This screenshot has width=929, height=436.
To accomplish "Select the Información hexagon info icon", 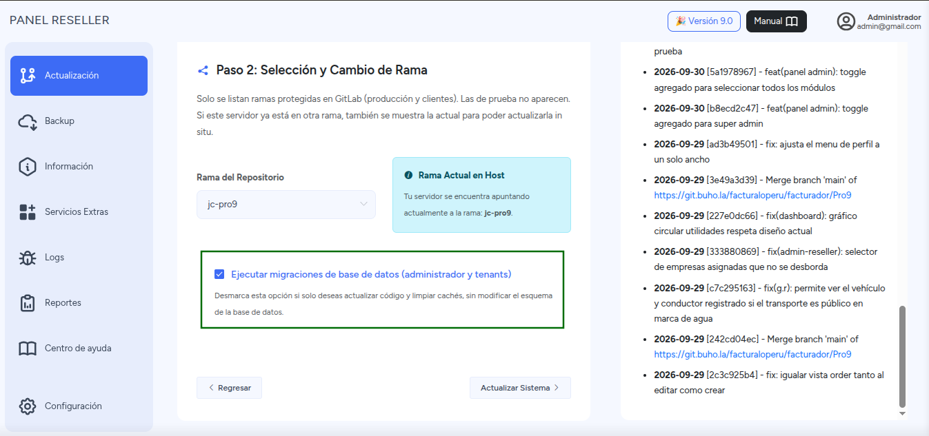I will (28, 167).
